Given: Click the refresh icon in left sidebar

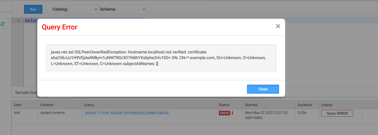Looking at the screenshot, I should click(x=3, y=24).
